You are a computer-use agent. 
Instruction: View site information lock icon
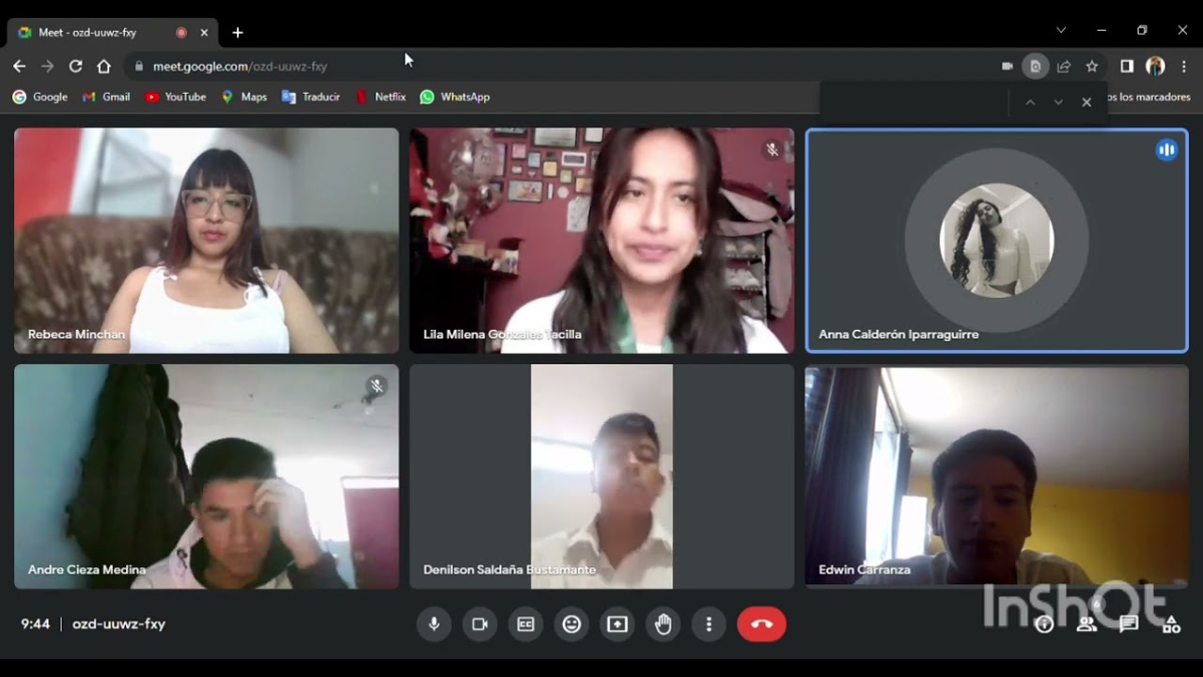pos(139,66)
